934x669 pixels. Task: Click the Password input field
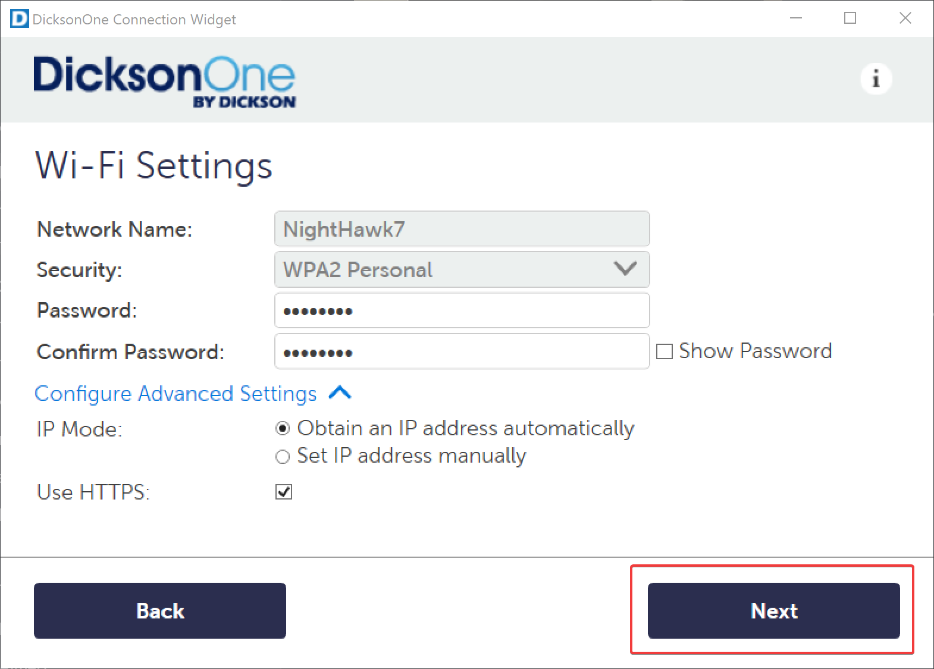pyautogui.click(x=462, y=310)
